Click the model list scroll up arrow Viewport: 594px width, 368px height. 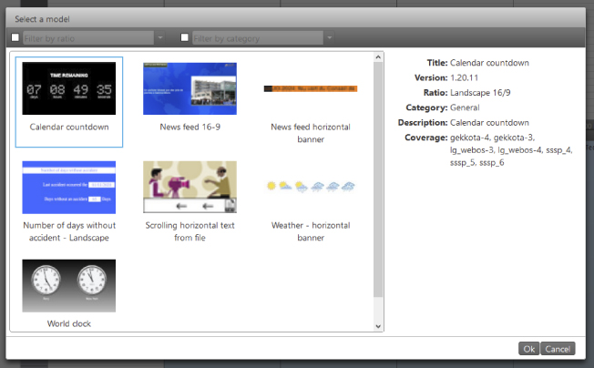tap(379, 58)
